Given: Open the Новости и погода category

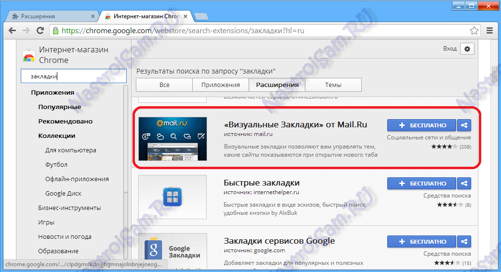Looking at the screenshot, I should click(x=65, y=236).
